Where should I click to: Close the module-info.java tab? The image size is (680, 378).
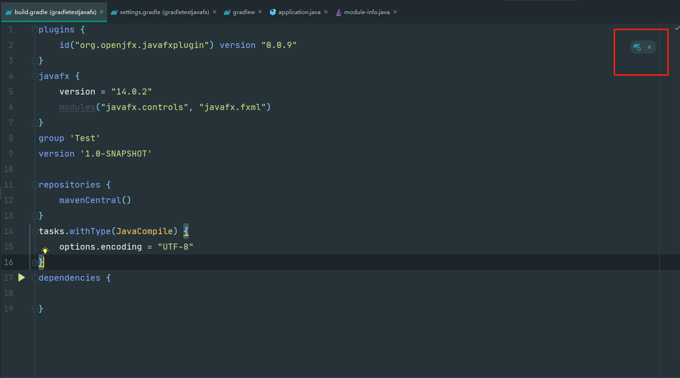(x=395, y=12)
